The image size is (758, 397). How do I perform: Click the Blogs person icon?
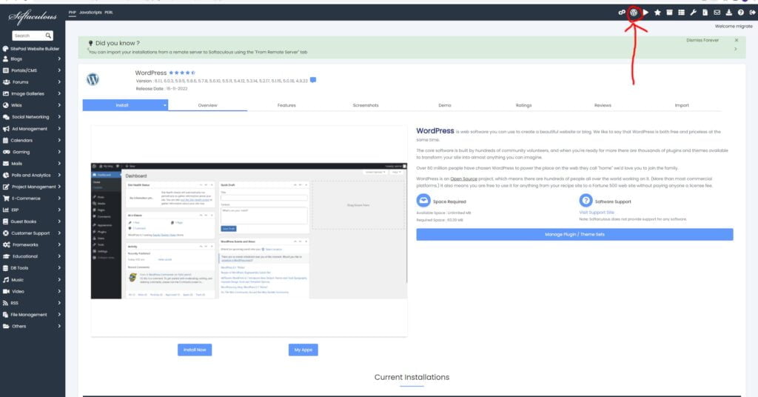[x=6, y=59]
